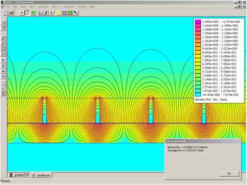This screenshot has width=247, height=185.
Task: Open the X-Y plot tool
Action: tap(40, 13)
